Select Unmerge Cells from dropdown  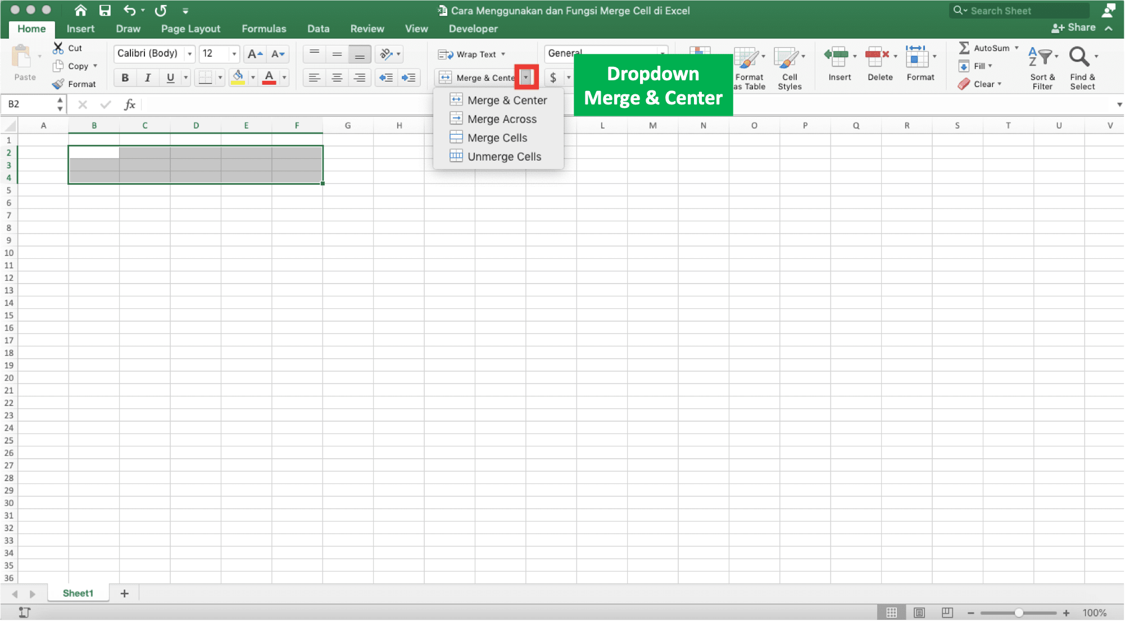click(x=503, y=156)
